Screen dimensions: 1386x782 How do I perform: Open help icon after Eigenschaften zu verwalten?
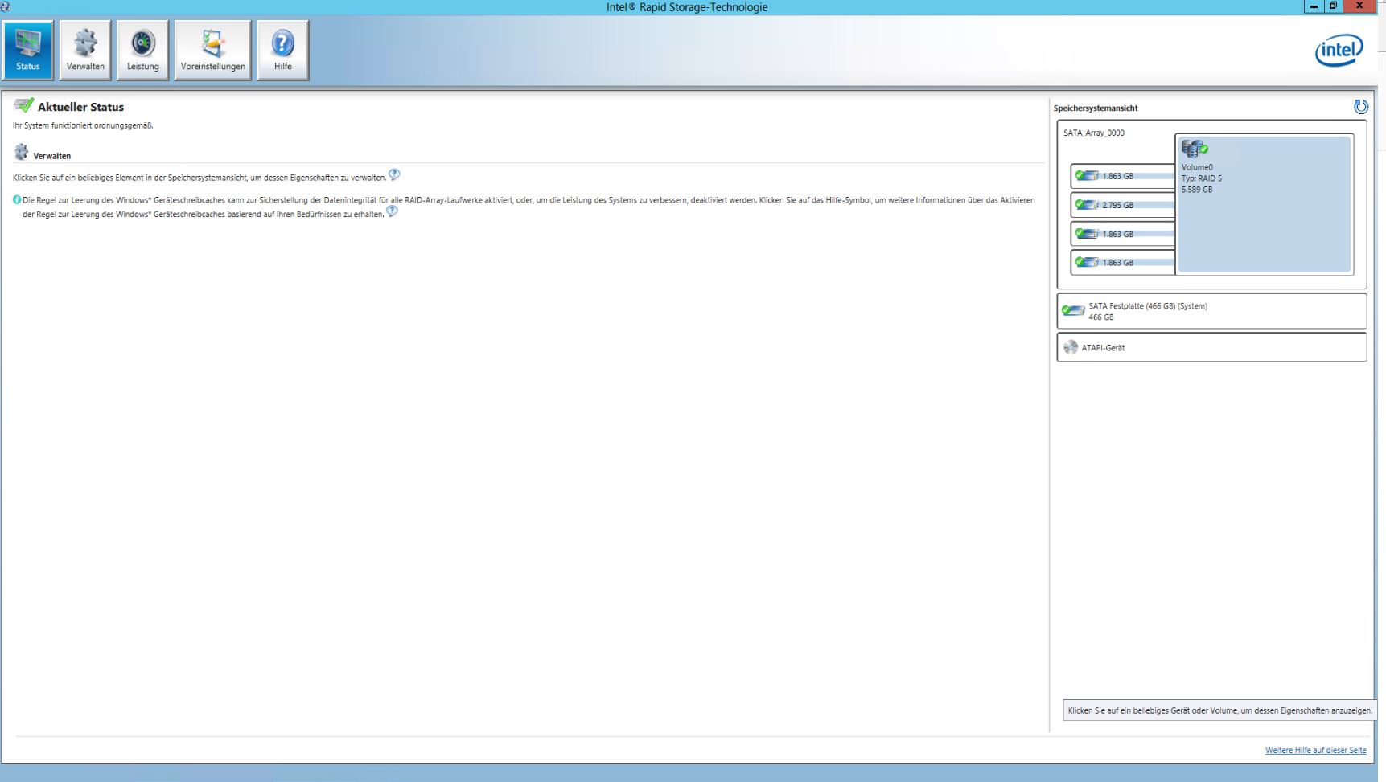point(394,174)
